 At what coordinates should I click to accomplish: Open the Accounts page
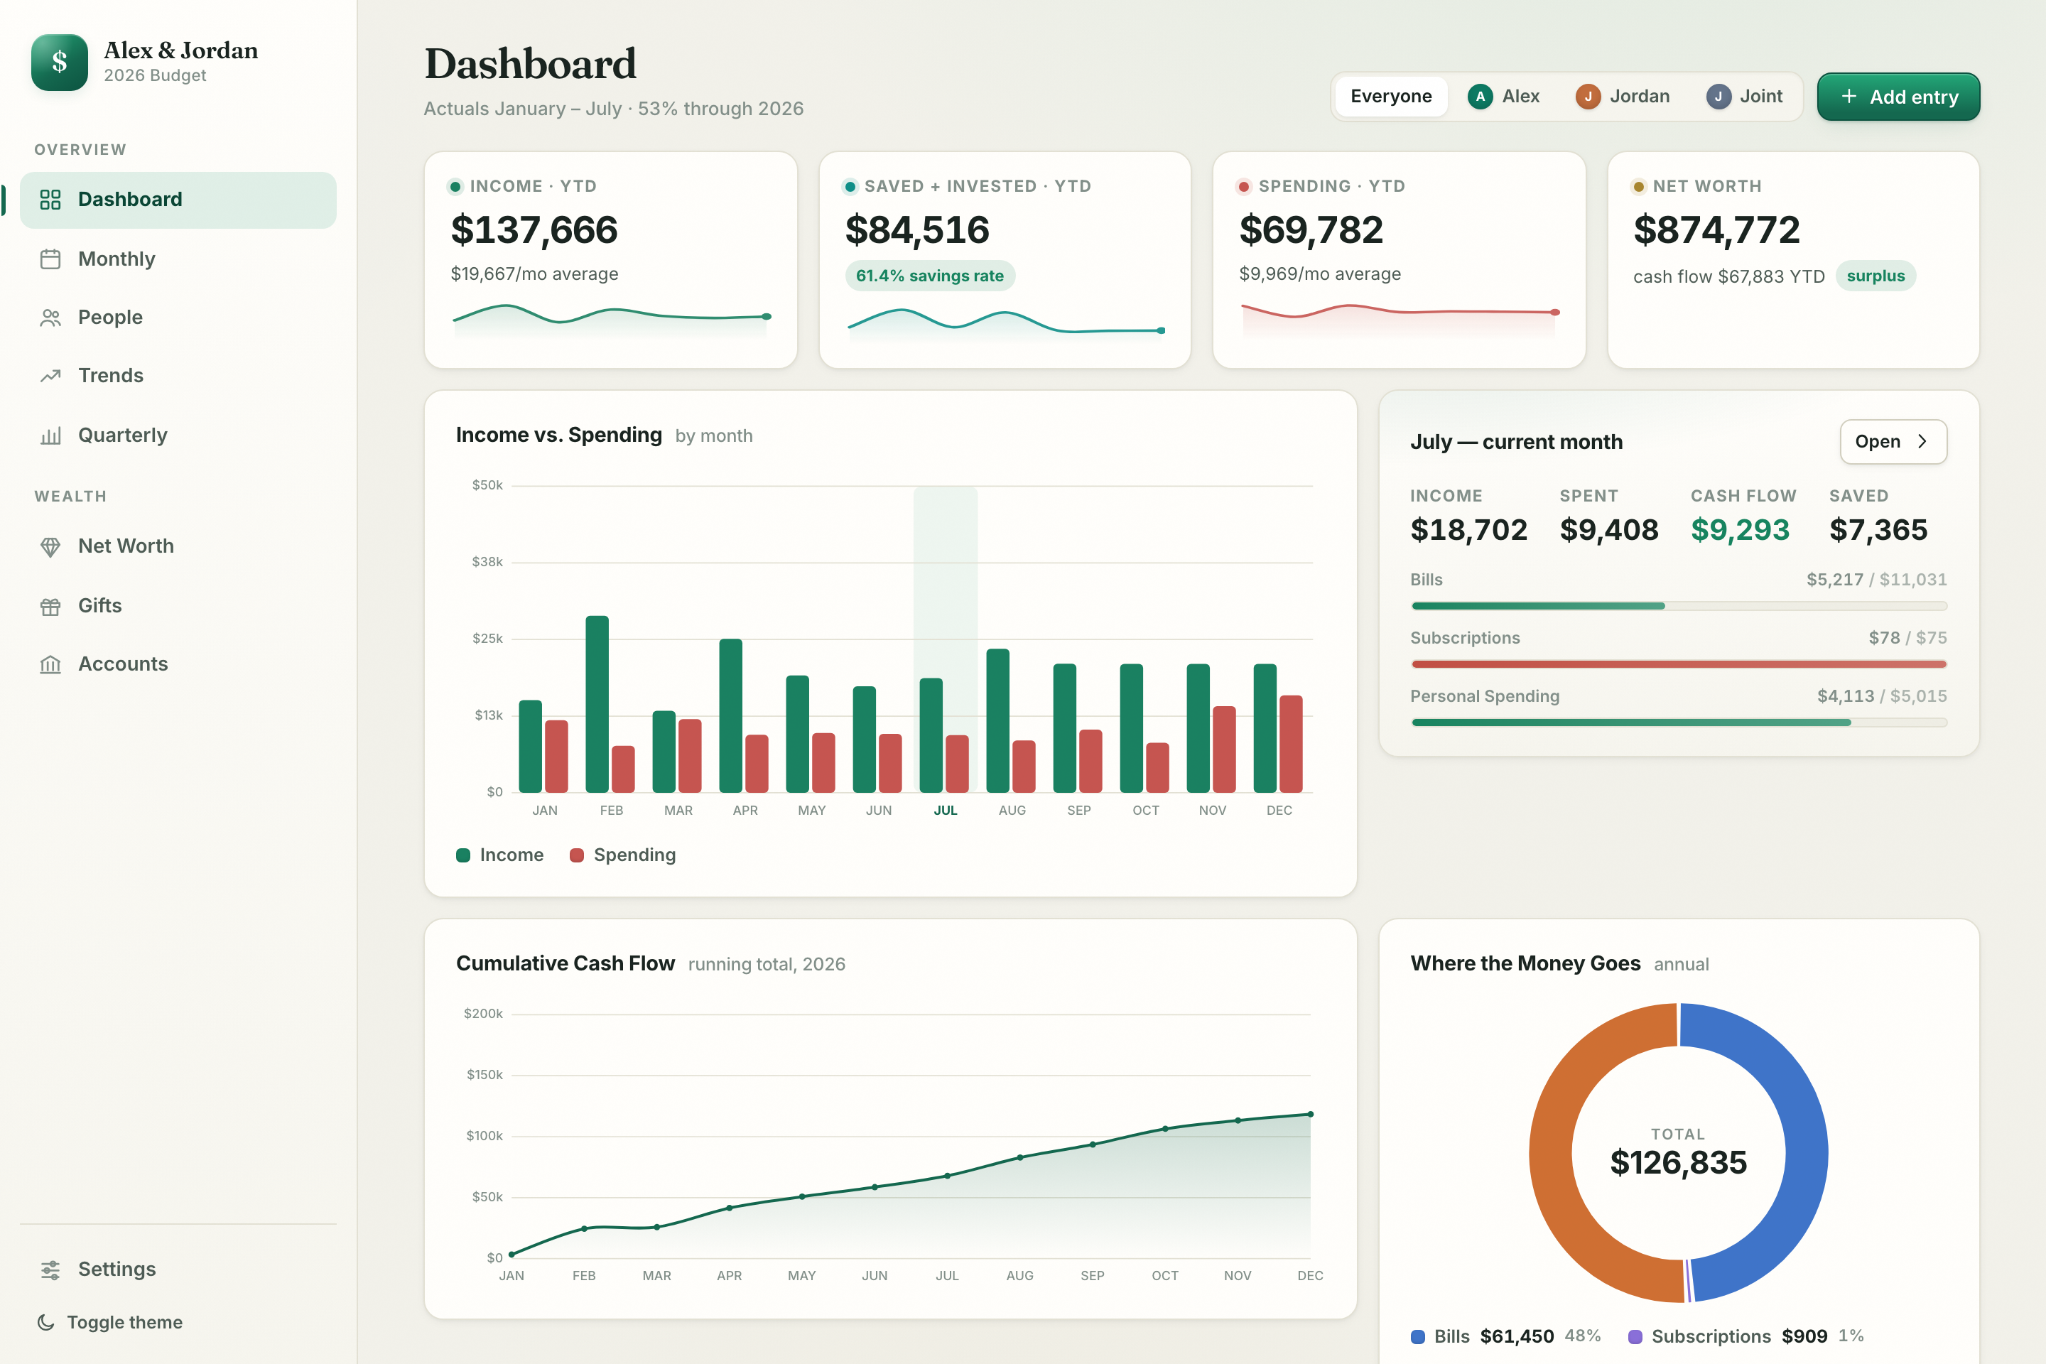[x=178, y=665]
